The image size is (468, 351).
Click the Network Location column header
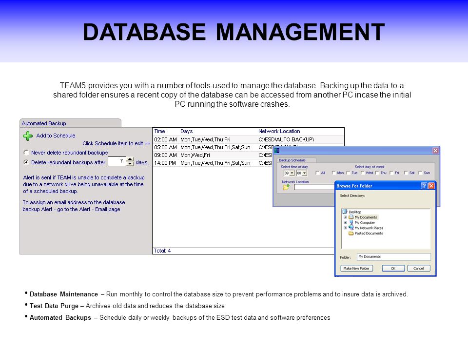click(279, 131)
